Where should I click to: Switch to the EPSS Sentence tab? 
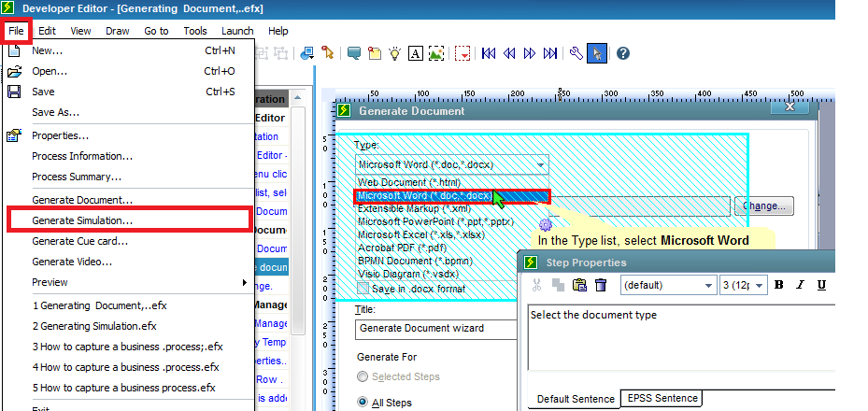click(x=662, y=398)
